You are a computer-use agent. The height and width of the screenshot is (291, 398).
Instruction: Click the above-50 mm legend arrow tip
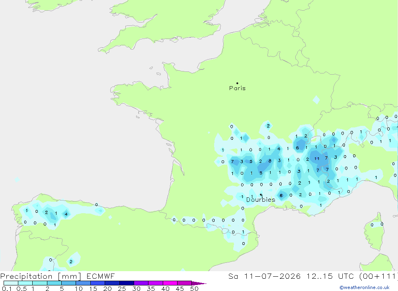(x=199, y=283)
